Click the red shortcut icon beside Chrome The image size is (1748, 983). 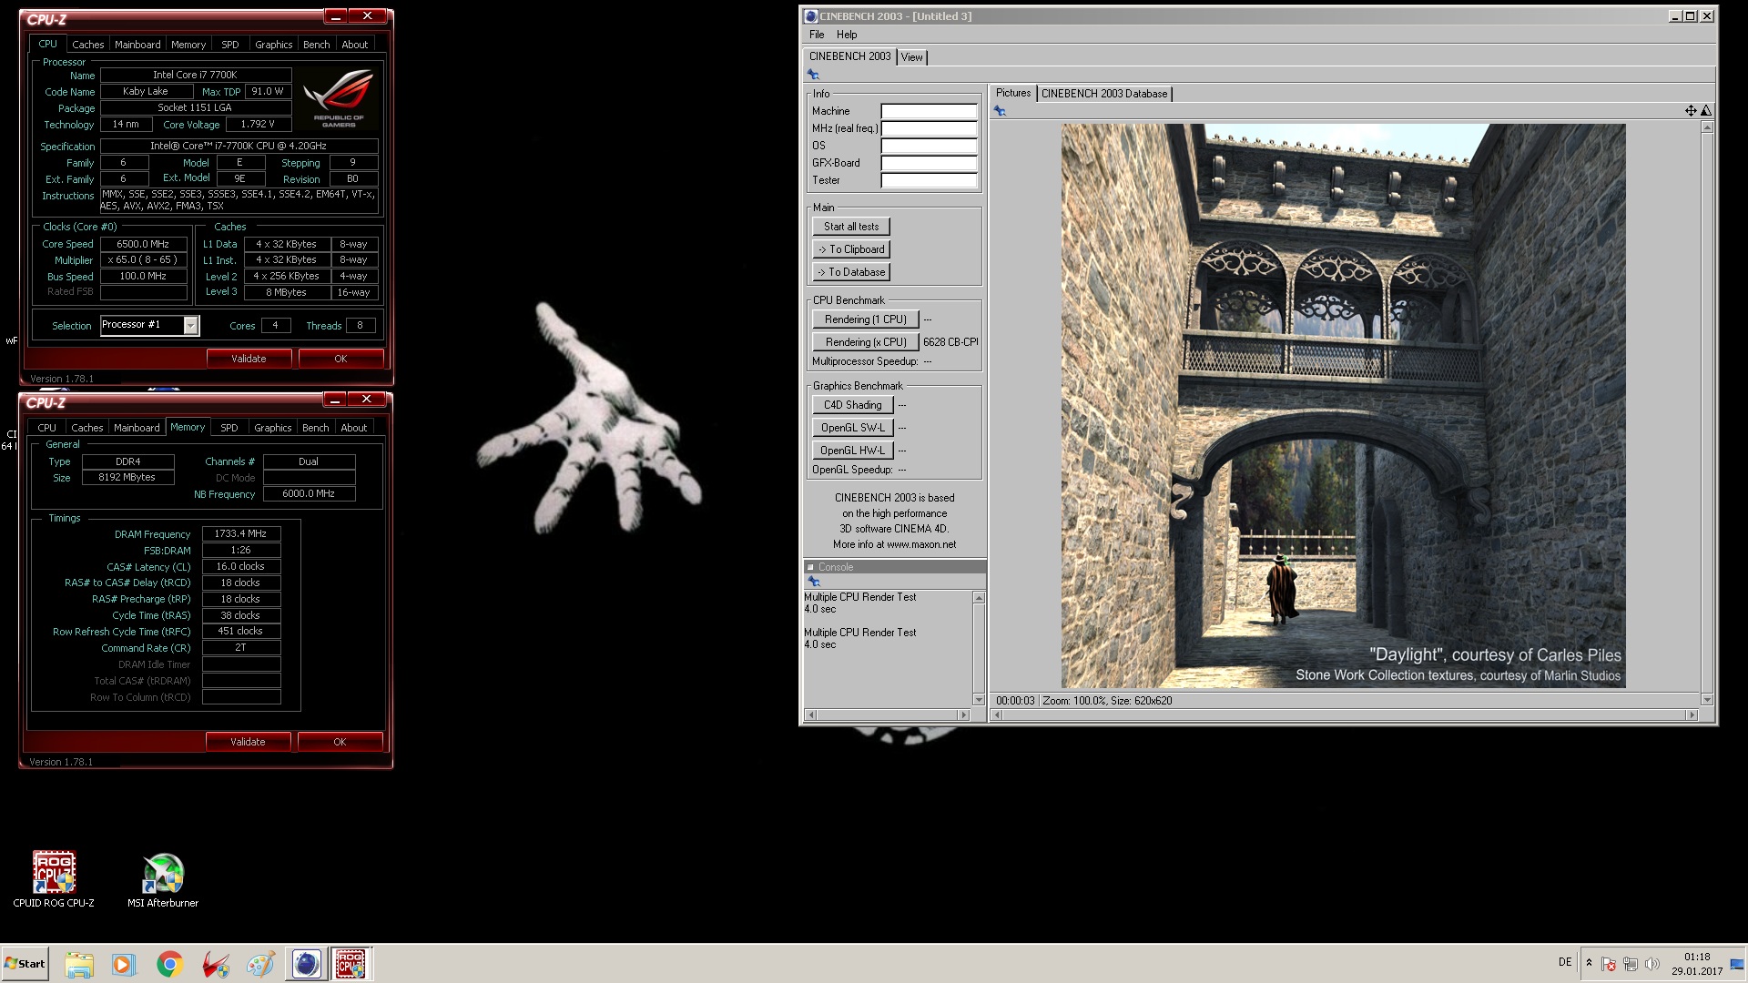click(215, 964)
